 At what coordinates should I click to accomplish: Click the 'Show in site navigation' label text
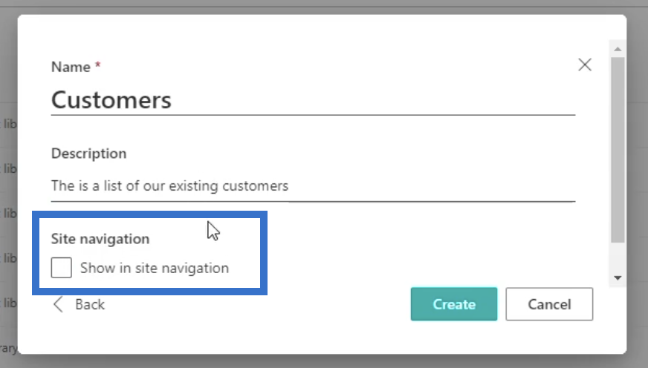154,268
